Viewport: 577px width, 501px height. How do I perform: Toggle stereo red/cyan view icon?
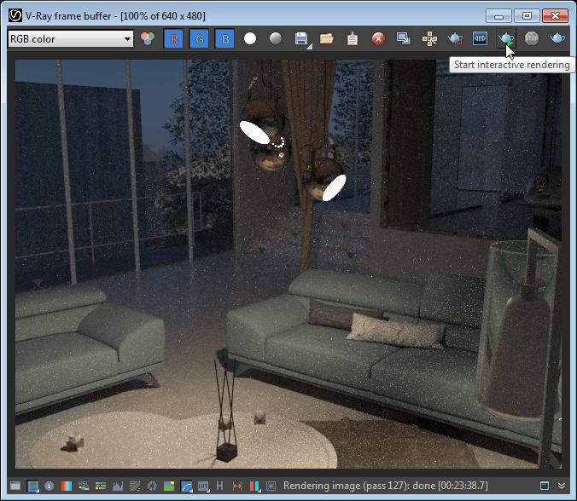tap(254, 486)
